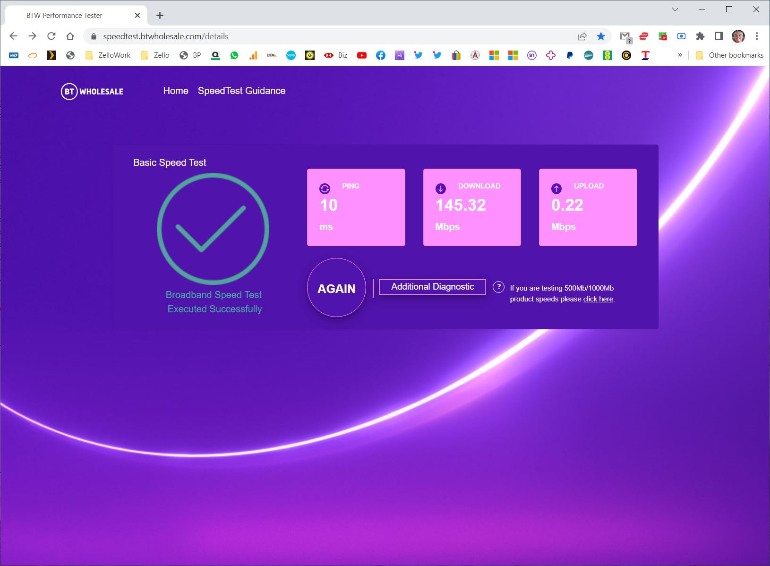
Task: Open the Other bookmarks folder
Action: click(x=730, y=55)
